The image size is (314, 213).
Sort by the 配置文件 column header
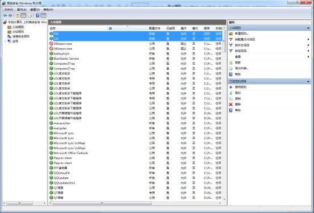pyautogui.click(x=156, y=28)
